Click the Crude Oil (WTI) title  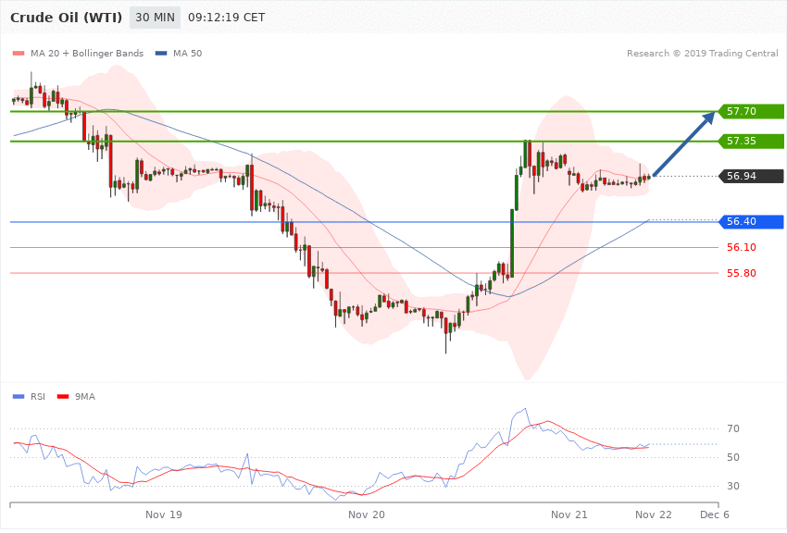[67, 18]
